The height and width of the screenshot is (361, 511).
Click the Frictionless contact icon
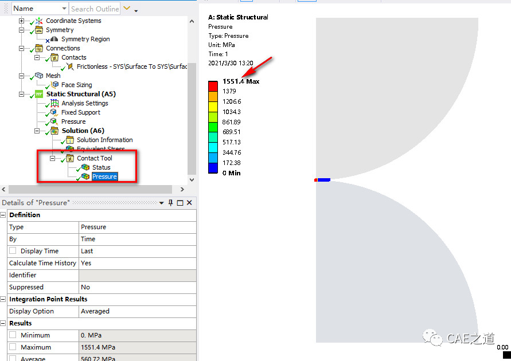(70, 66)
